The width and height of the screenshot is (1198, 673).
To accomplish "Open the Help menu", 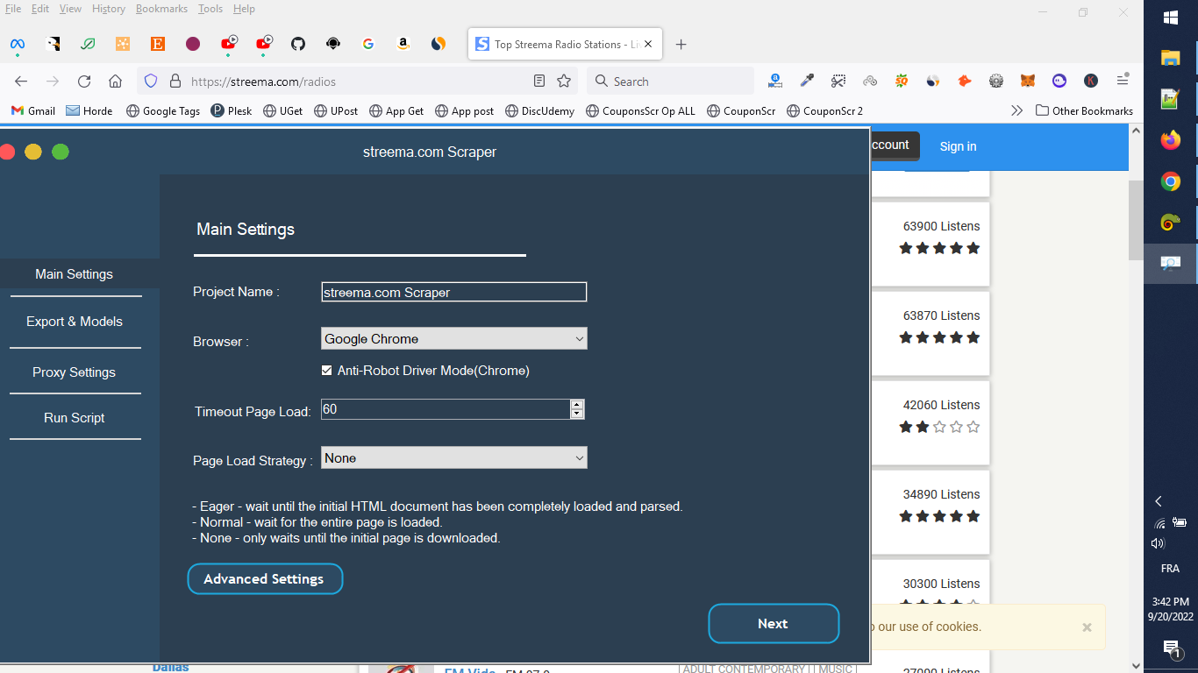I will 244,9.
